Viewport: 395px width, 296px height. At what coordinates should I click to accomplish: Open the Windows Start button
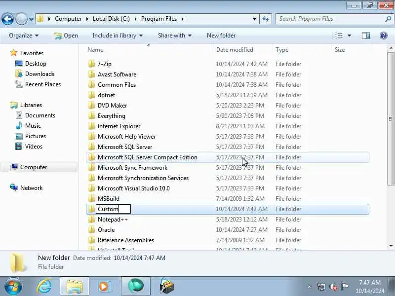point(13,286)
